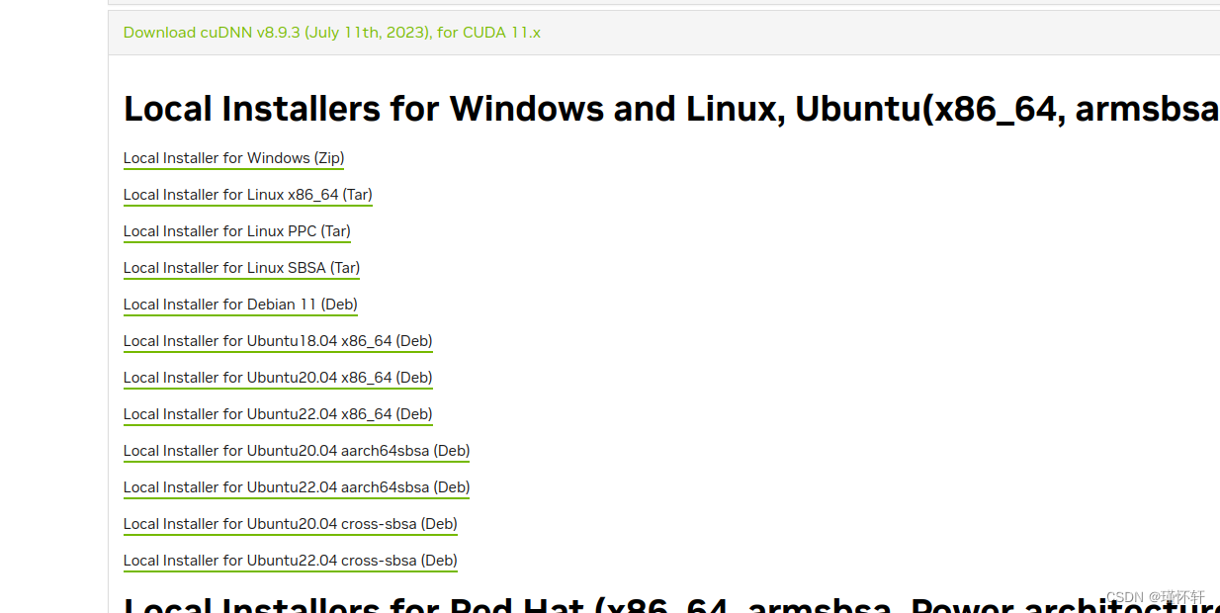Open the Local Installer for Linux PPC (Tar) link
The height and width of the screenshot is (613, 1220).
[236, 231]
